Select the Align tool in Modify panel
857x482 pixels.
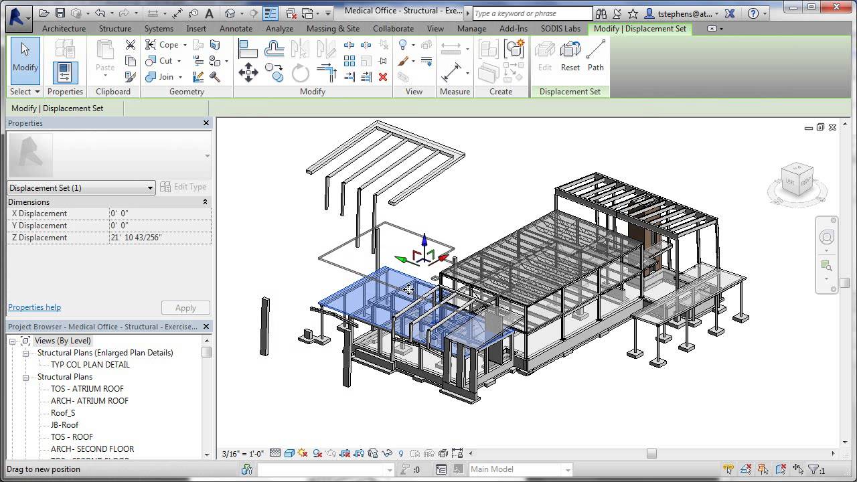(x=248, y=49)
